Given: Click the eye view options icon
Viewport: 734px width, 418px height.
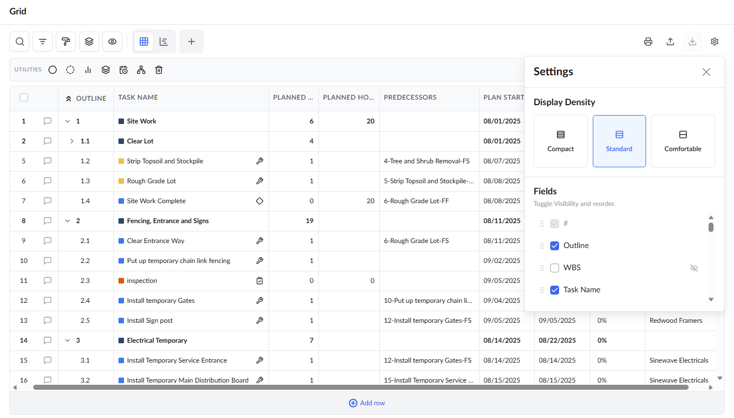Looking at the screenshot, I should click(112, 42).
